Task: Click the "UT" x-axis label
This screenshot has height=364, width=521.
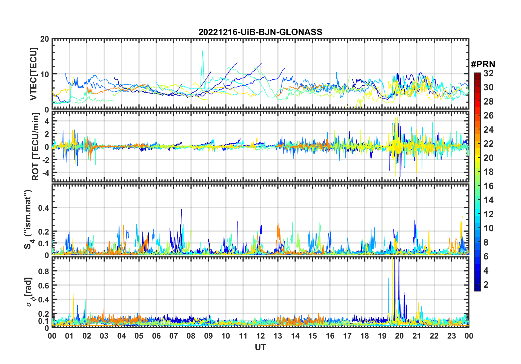Action: coord(260,347)
